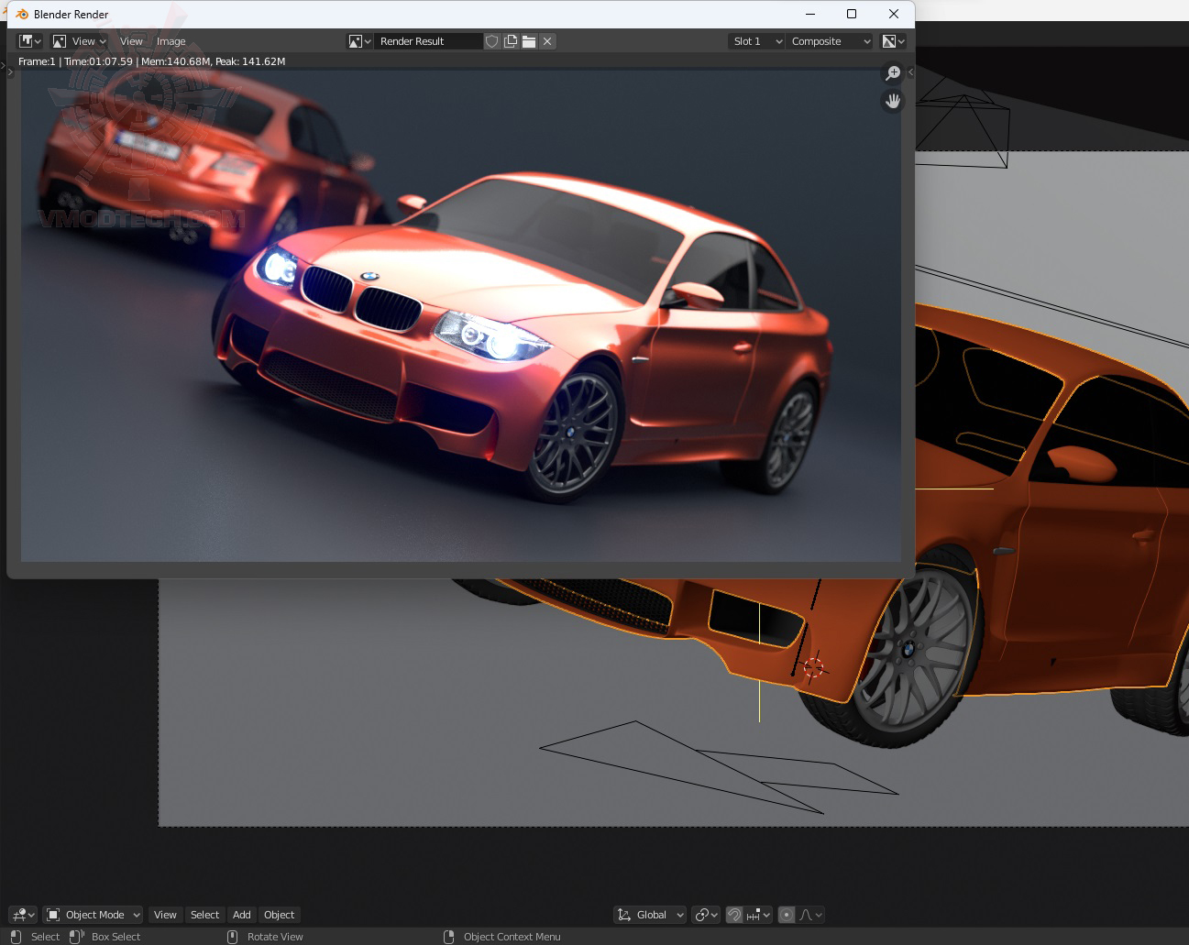
Task: Click the 'Box Select' status bar hint
Action: coord(116,937)
